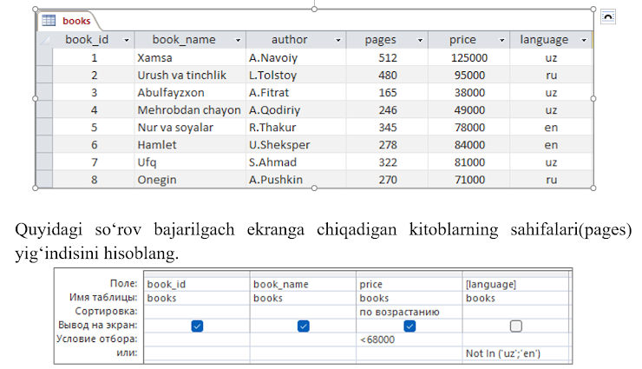Uncheck the show checkbox for book_name
Image resolution: width=642 pixels, height=369 pixels.
[x=303, y=326]
